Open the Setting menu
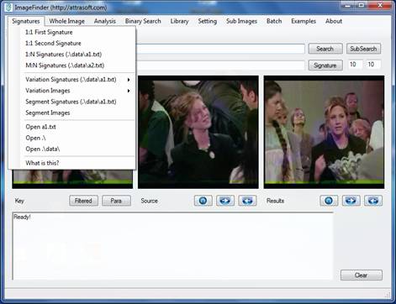The width and height of the screenshot is (396, 304). (x=207, y=21)
